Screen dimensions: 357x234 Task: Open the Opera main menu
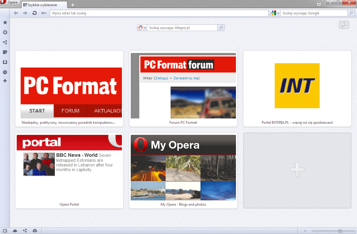(x=10, y=3)
